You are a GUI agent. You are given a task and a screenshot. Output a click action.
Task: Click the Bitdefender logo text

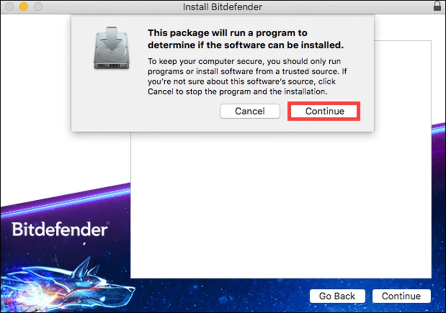[60, 229]
